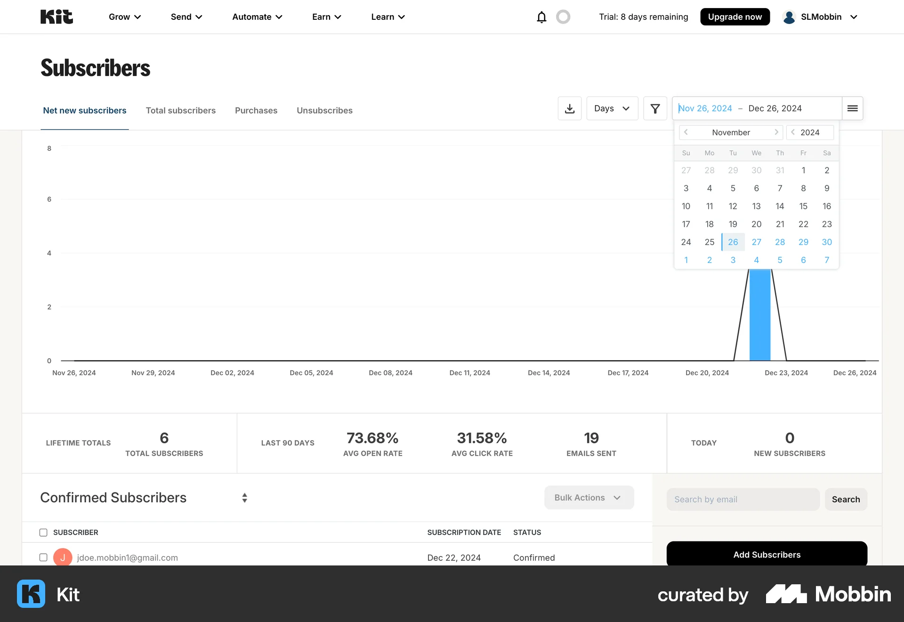Open the Automate menu
904x622 pixels.
[257, 16]
